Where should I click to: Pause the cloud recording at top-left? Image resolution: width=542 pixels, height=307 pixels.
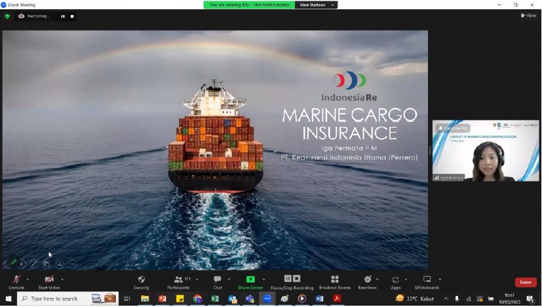[63, 16]
